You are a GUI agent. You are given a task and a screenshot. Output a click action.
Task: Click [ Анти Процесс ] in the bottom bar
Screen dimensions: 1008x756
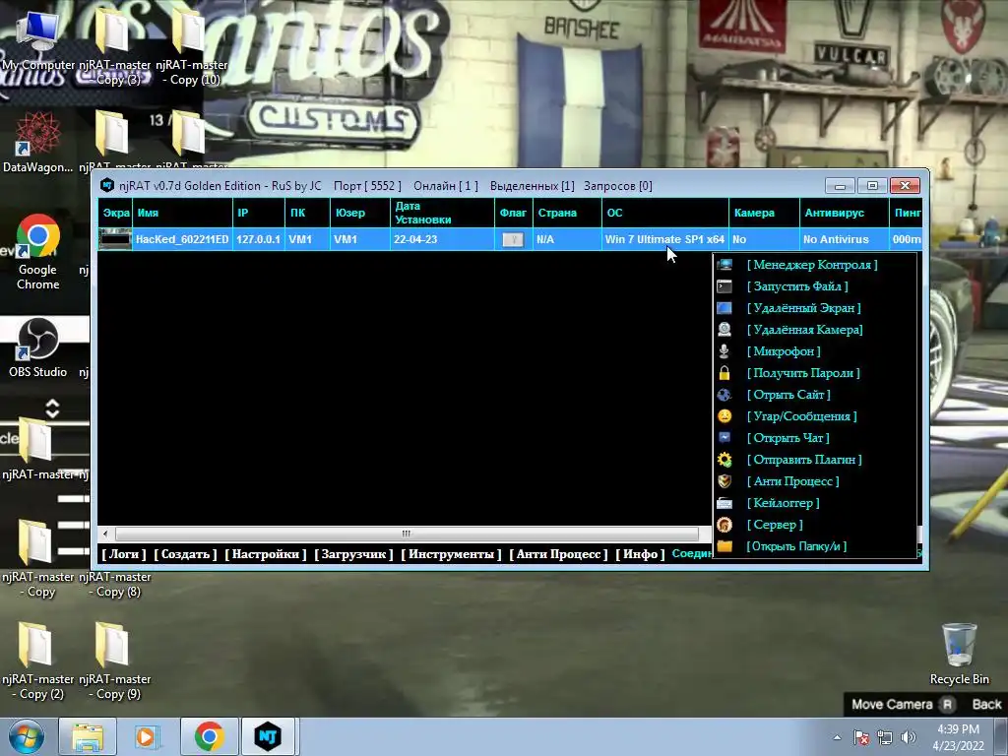[559, 554]
